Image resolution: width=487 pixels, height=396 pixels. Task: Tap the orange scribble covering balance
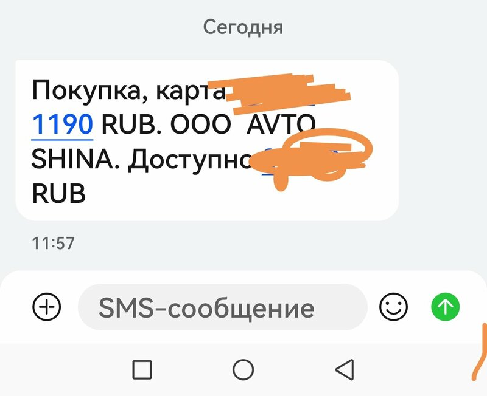310,159
